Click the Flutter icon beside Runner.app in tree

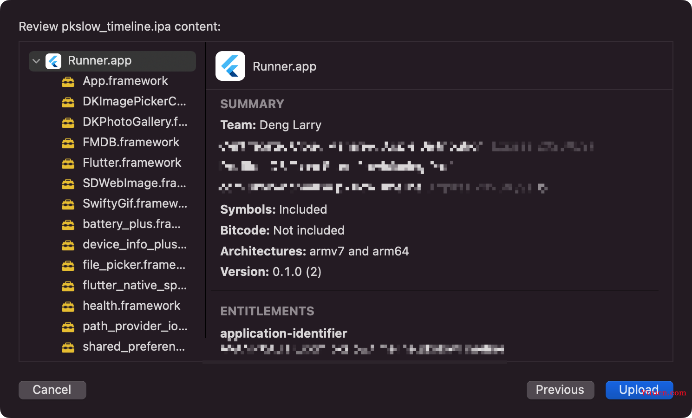click(53, 61)
